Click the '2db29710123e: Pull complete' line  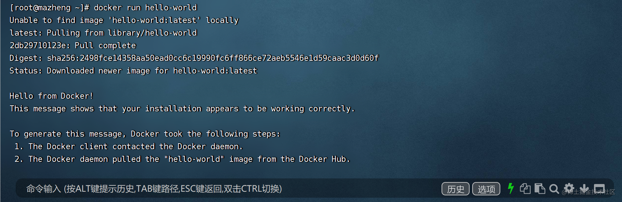tap(73, 46)
